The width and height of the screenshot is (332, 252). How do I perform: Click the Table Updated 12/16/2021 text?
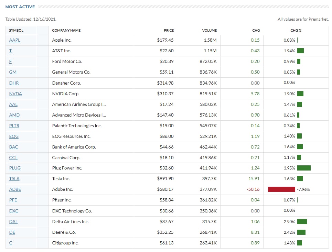tap(31, 19)
